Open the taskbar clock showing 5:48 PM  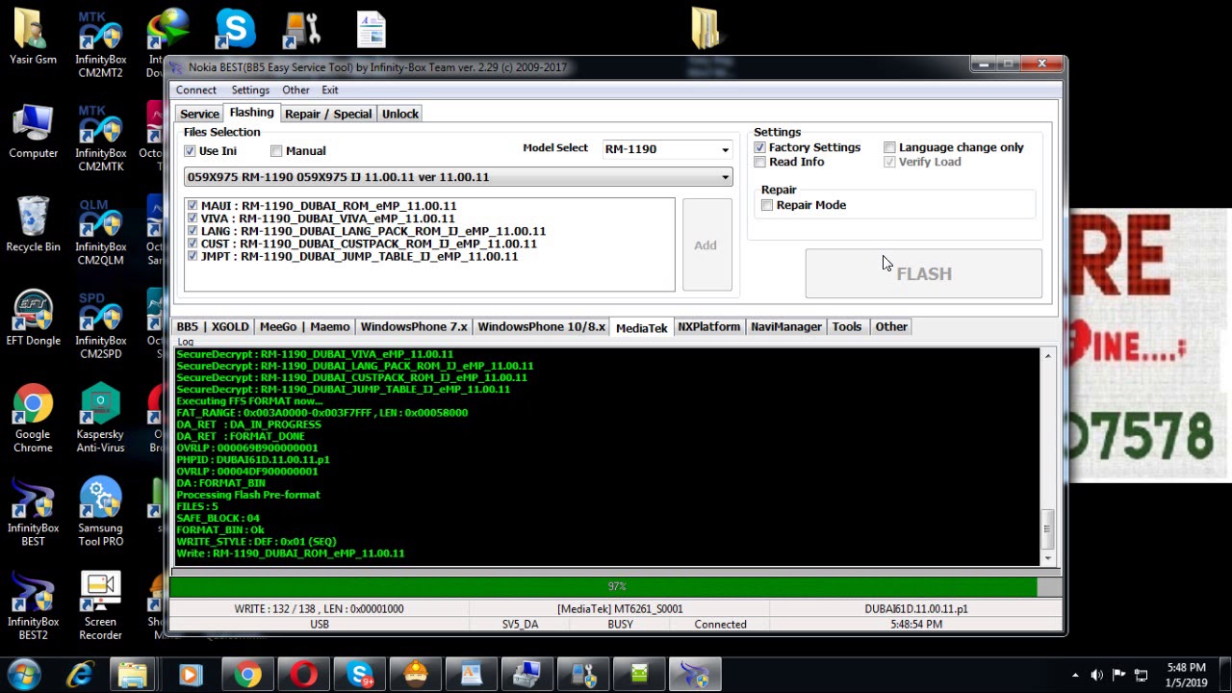tap(1186, 675)
